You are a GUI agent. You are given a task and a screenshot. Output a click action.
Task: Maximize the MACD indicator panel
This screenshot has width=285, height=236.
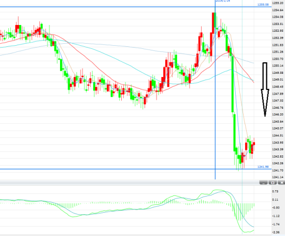[x=273, y=182]
